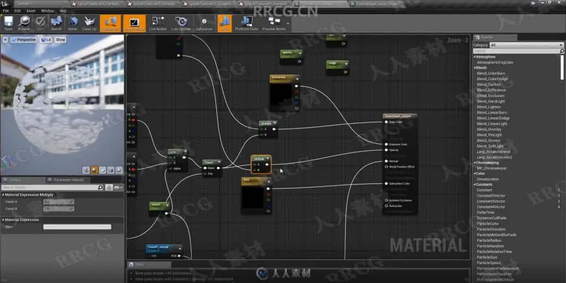Open the Help menu

[63, 10]
